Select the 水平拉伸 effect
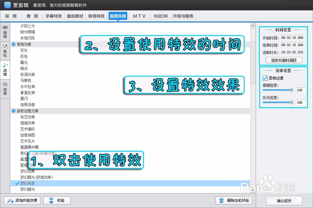The width and height of the screenshot is (313, 208). tap(28, 87)
